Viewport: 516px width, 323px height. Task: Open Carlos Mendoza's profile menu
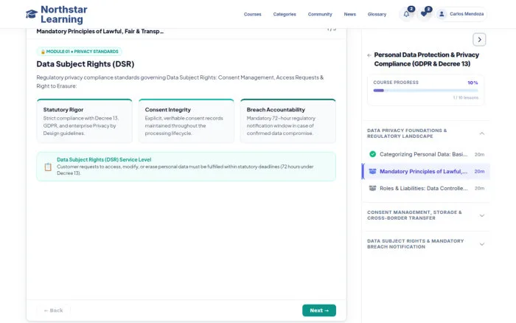[x=461, y=14]
